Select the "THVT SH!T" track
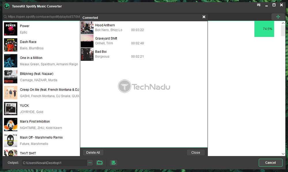Screen dimensions: 288x172 pyautogui.click(x=28, y=153)
